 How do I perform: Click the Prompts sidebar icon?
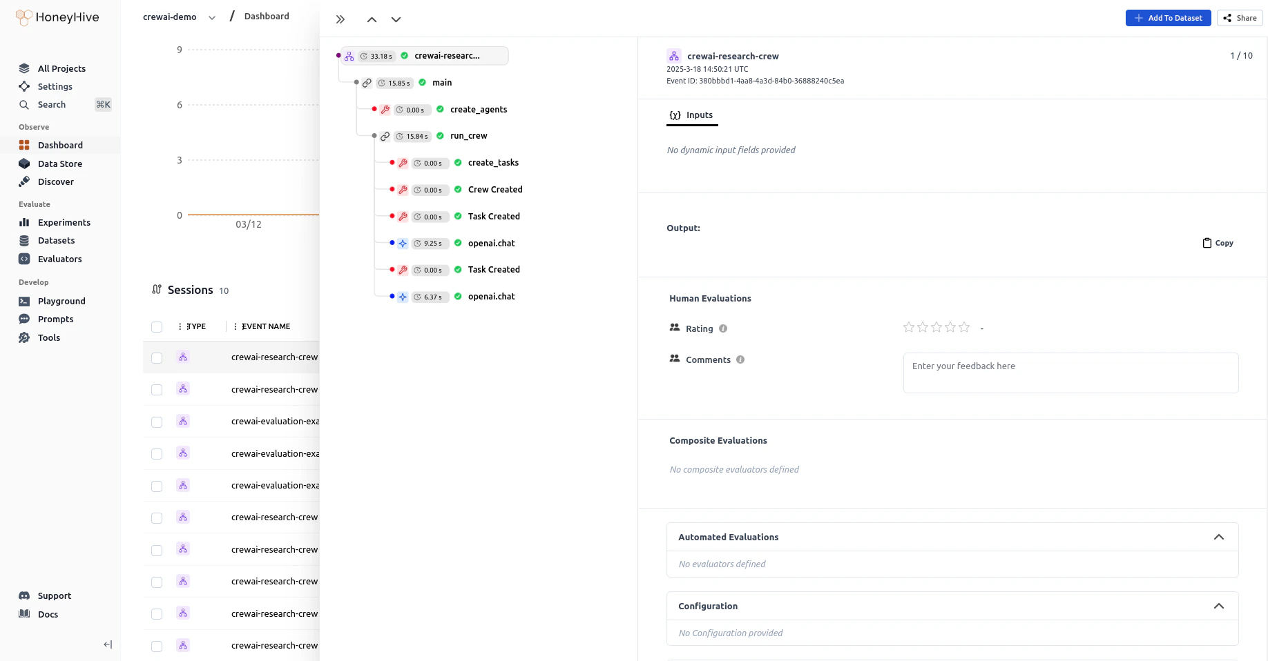pyautogui.click(x=24, y=319)
